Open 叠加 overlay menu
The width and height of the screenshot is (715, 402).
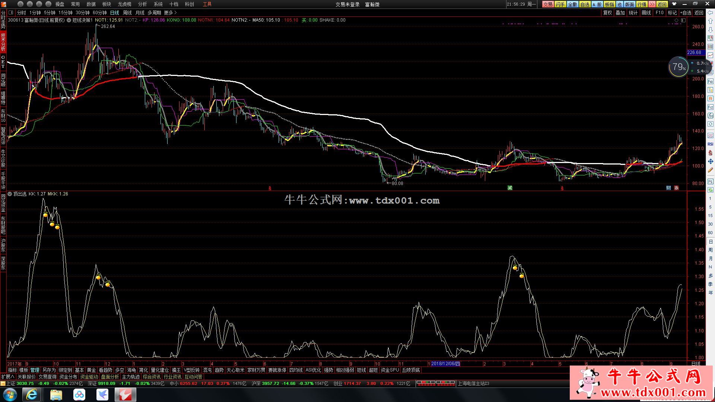click(x=620, y=13)
